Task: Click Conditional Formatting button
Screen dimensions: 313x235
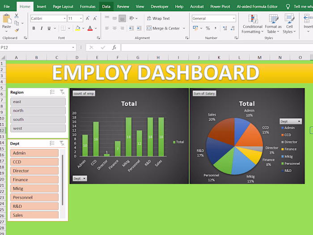Action: coord(252,24)
